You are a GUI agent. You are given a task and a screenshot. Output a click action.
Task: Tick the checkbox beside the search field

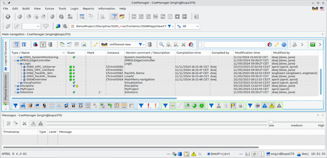200,45
